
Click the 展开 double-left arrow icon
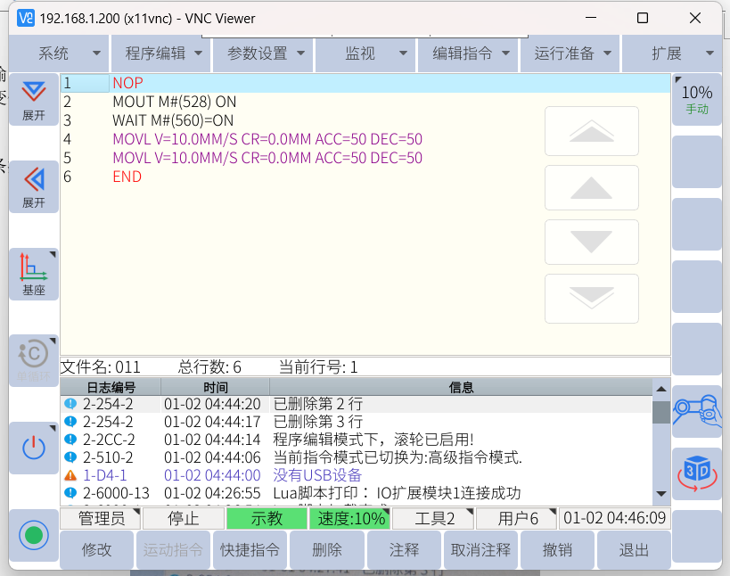[34, 186]
